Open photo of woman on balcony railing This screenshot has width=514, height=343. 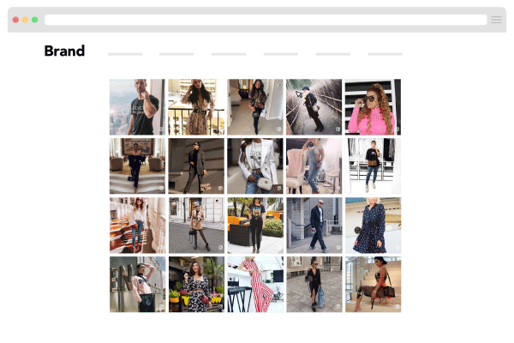click(196, 107)
